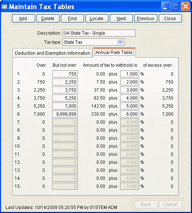Click the Description: label
The image size is (192, 213).
point(49,33)
